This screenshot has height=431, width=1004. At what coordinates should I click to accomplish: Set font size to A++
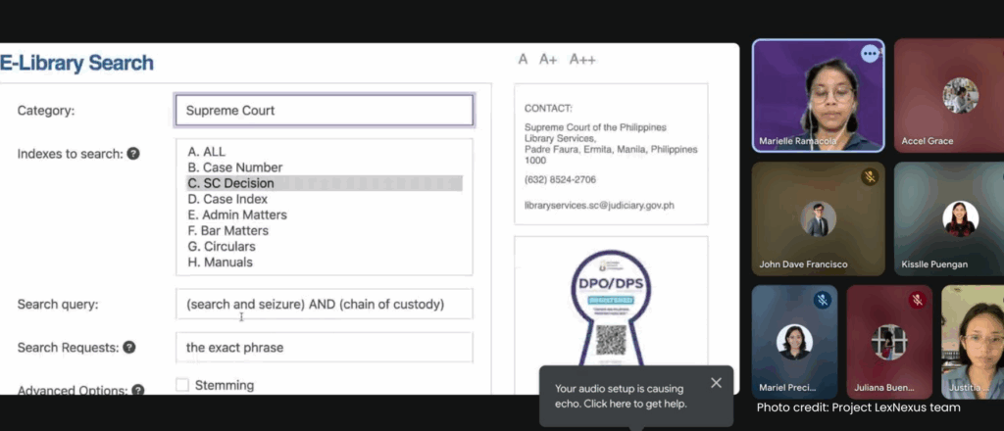(582, 60)
